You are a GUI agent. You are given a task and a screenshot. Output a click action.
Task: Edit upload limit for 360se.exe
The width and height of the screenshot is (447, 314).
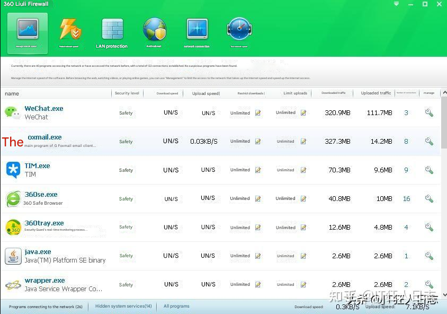coord(303,199)
